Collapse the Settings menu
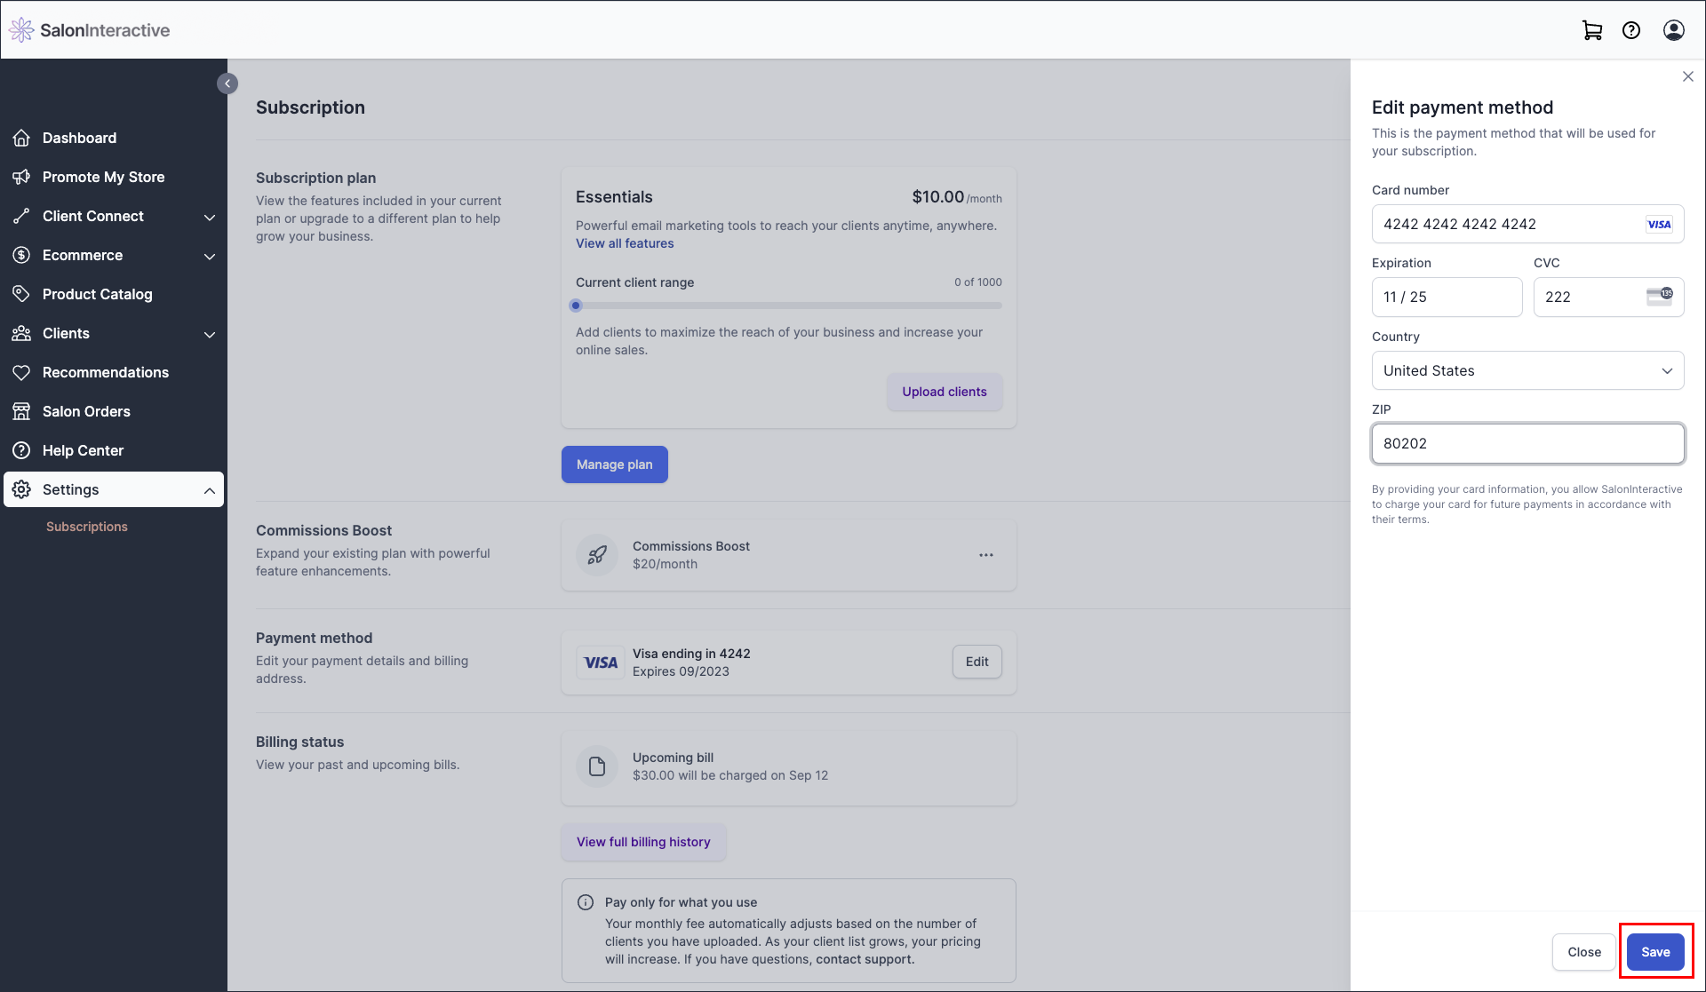 209,489
